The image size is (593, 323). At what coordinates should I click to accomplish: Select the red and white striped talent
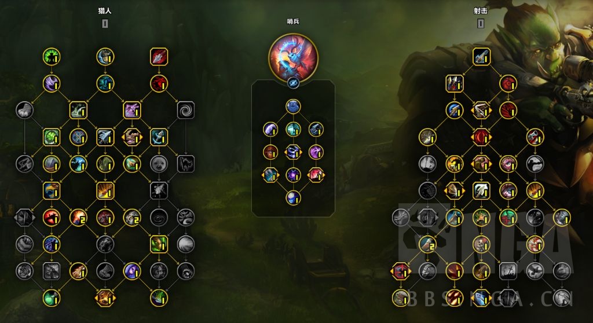[535, 244]
